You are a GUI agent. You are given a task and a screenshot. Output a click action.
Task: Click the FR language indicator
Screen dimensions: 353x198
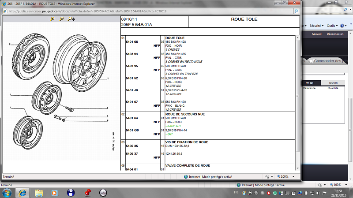coord(236,192)
